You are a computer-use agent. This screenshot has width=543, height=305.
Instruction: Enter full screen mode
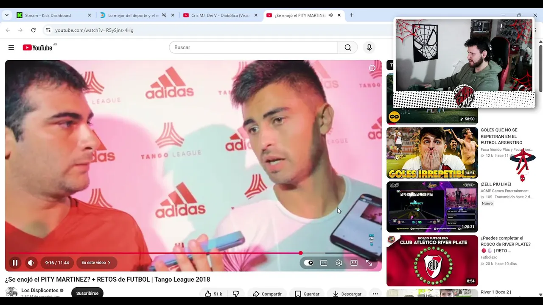369,263
